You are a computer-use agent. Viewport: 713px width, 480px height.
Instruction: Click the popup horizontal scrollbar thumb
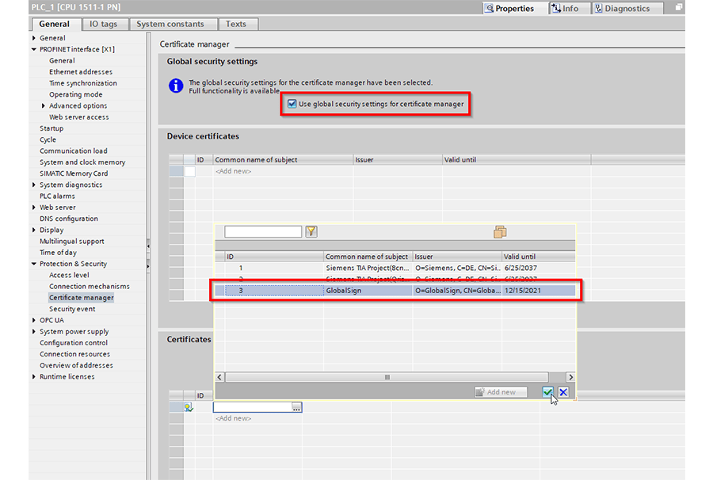[387, 377]
